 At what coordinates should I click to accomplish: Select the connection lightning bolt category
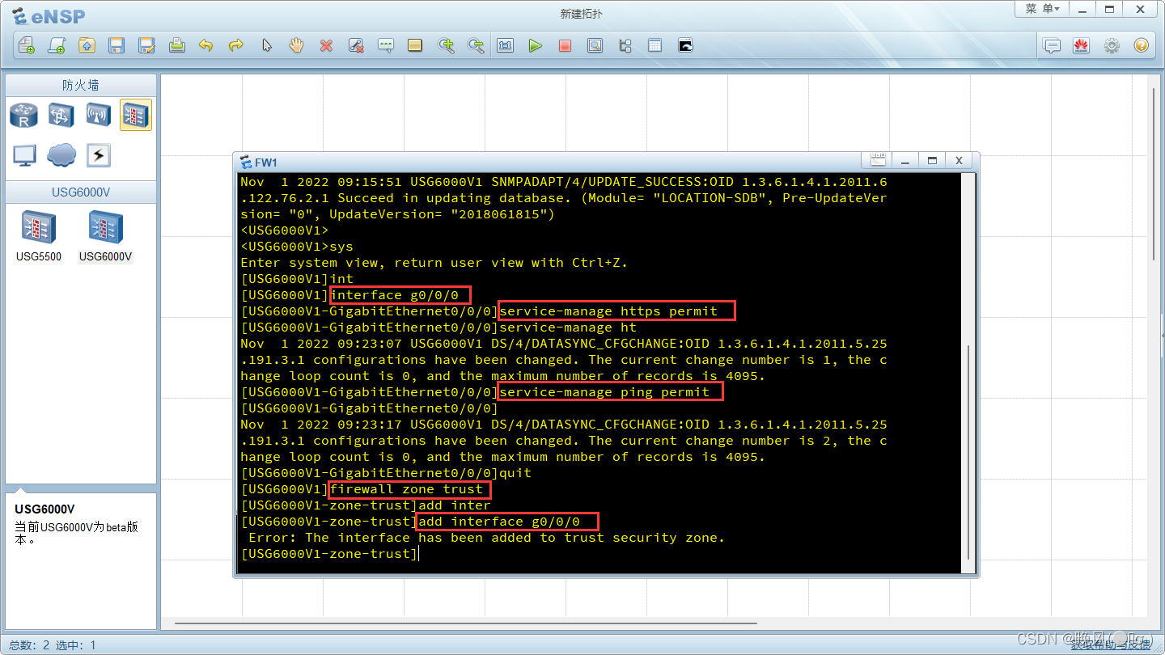(98, 154)
